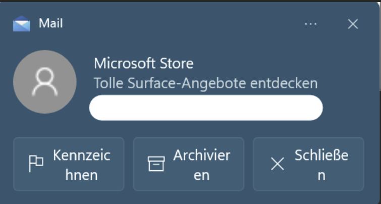Archive the Surface-Angebote message
Screen dimensions: 381x204
(188, 164)
